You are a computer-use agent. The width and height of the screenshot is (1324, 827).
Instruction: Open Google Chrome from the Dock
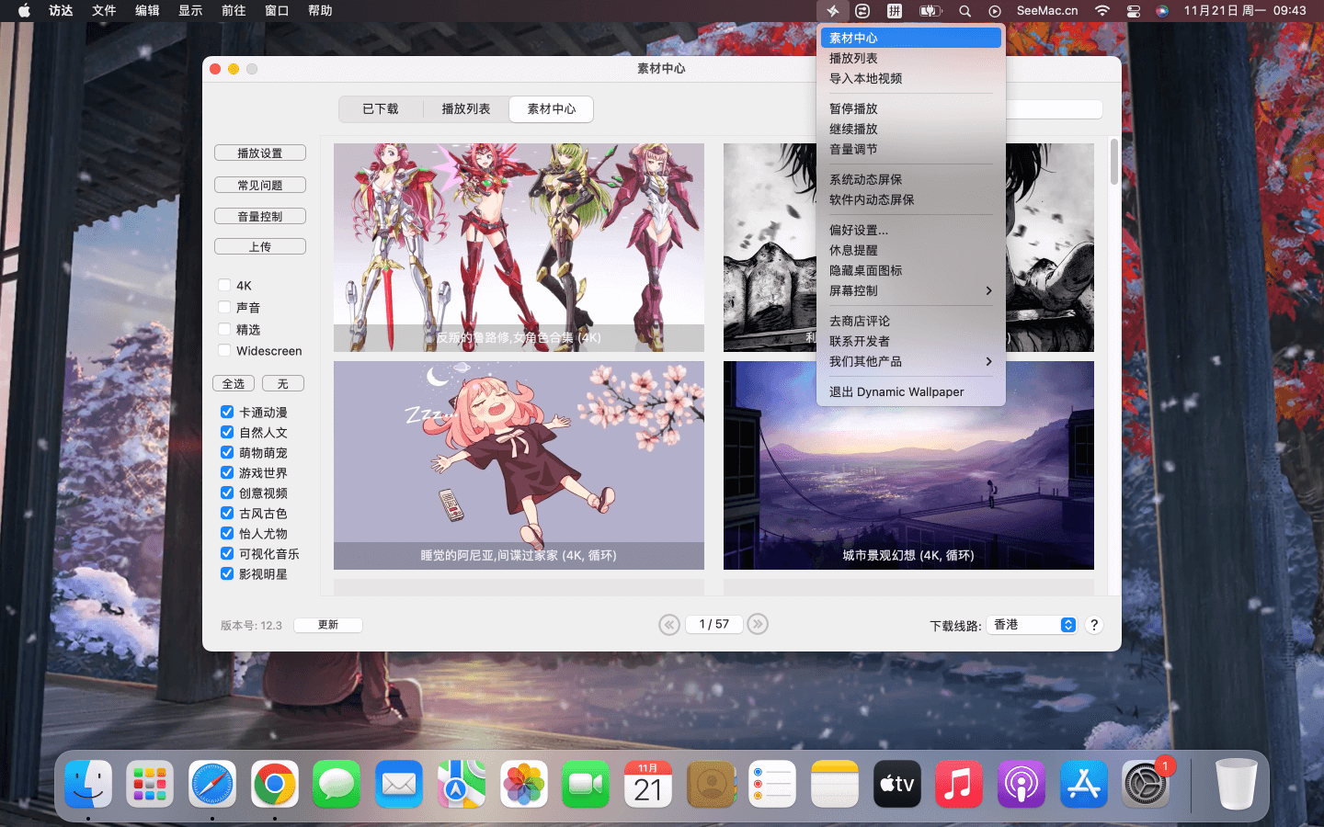point(275,784)
